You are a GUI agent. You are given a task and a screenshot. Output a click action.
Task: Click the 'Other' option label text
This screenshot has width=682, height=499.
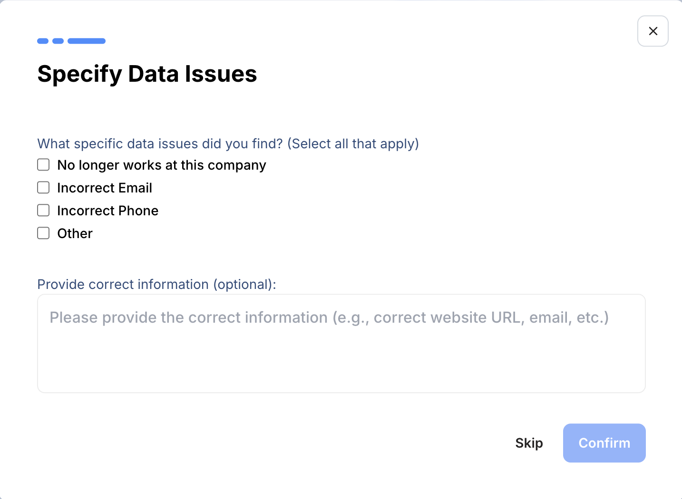point(75,233)
